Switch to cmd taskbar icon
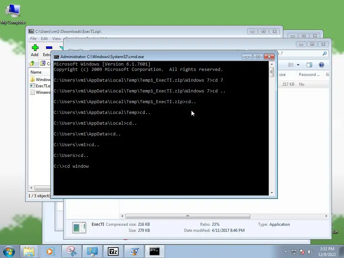The image size is (344, 258). point(155,251)
